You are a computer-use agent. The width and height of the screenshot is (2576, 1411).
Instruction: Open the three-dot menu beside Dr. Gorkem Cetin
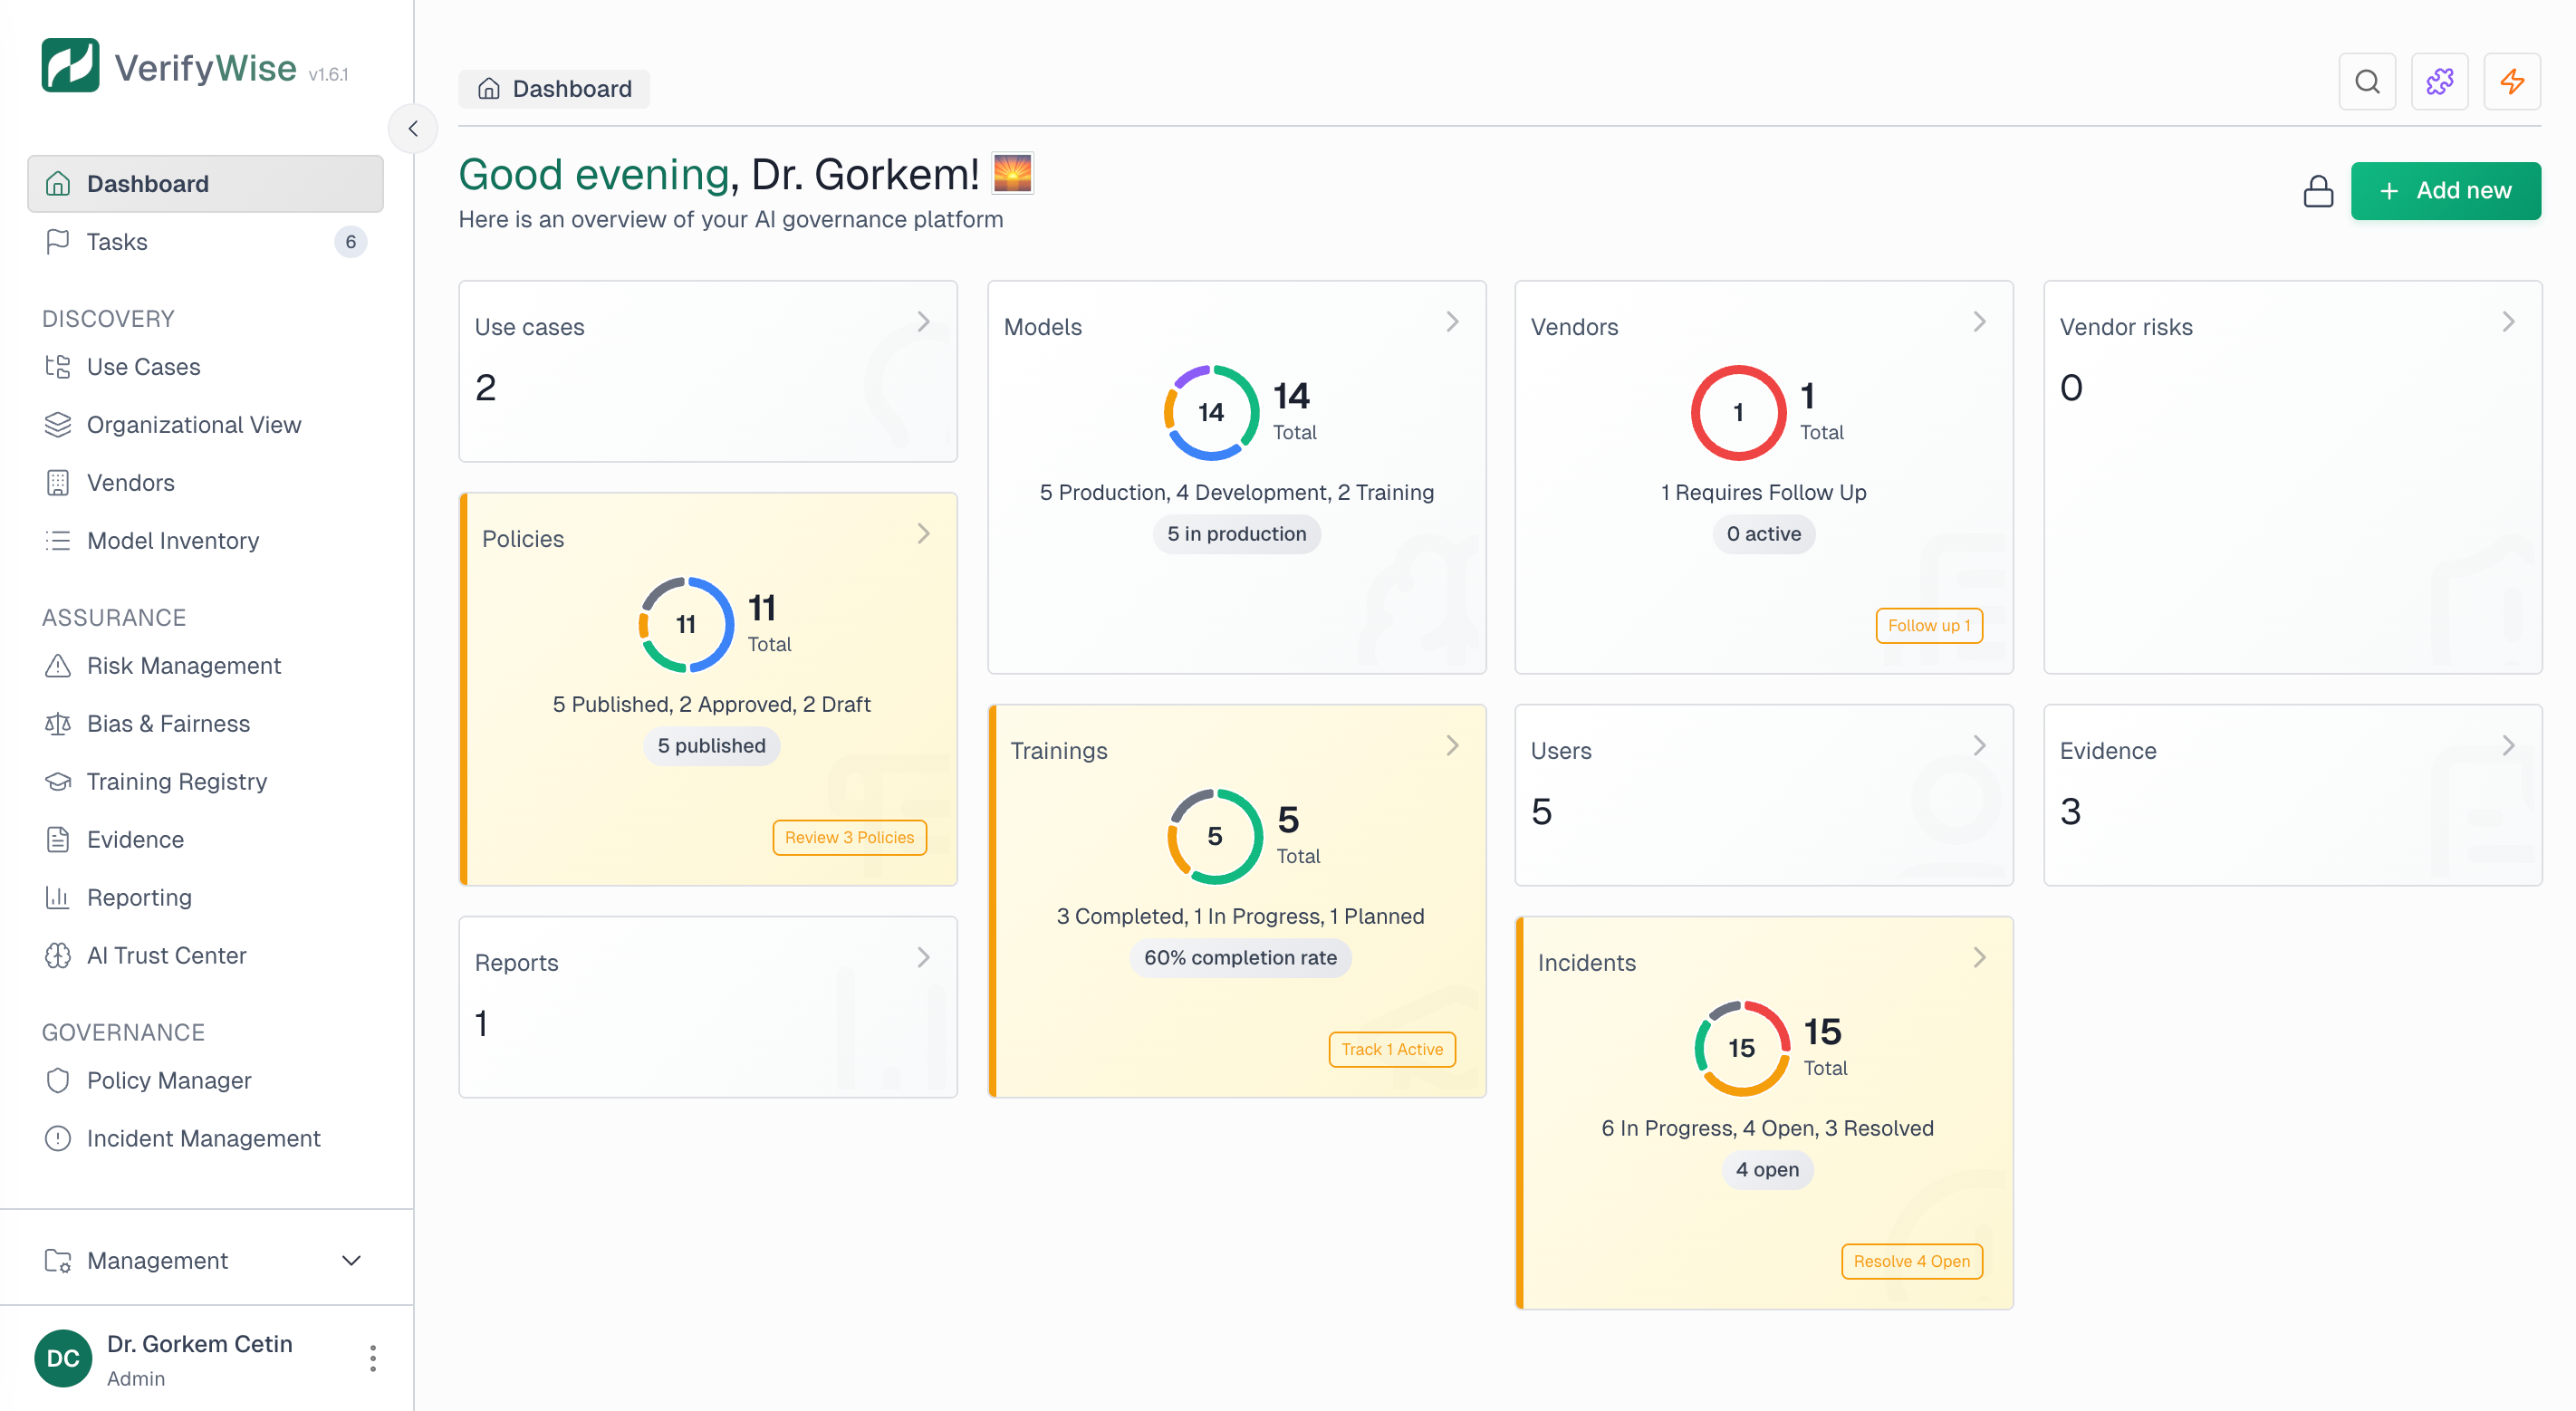tap(372, 1358)
